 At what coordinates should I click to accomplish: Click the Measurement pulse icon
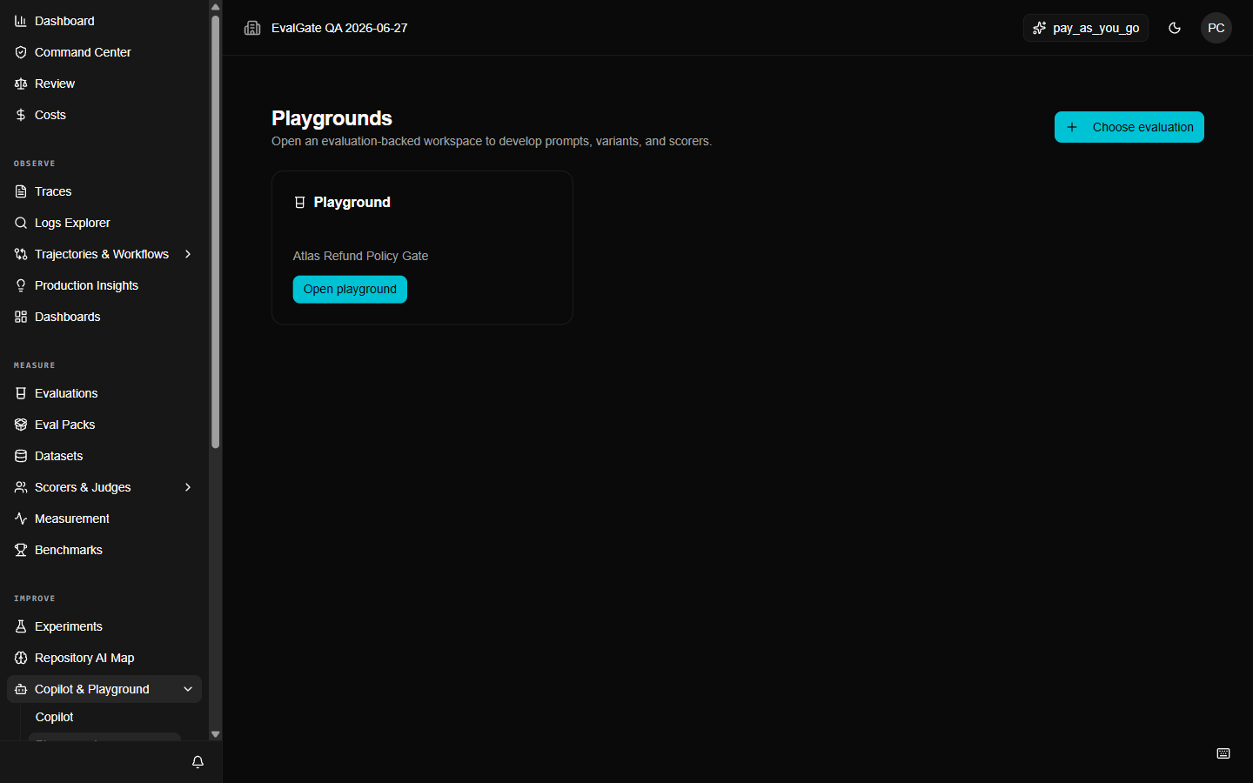21,519
